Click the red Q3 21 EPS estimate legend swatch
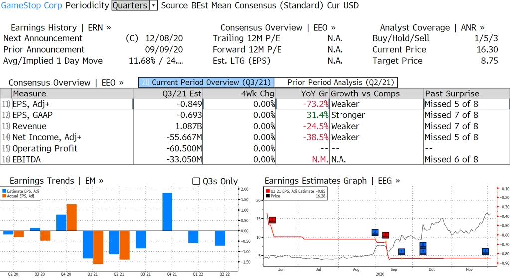The image size is (510, 278). pos(268,191)
